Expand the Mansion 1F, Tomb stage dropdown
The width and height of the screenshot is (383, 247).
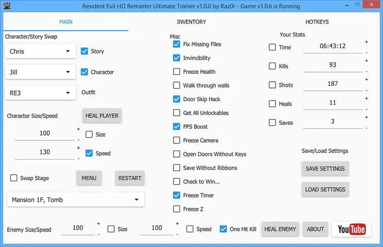(76, 200)
